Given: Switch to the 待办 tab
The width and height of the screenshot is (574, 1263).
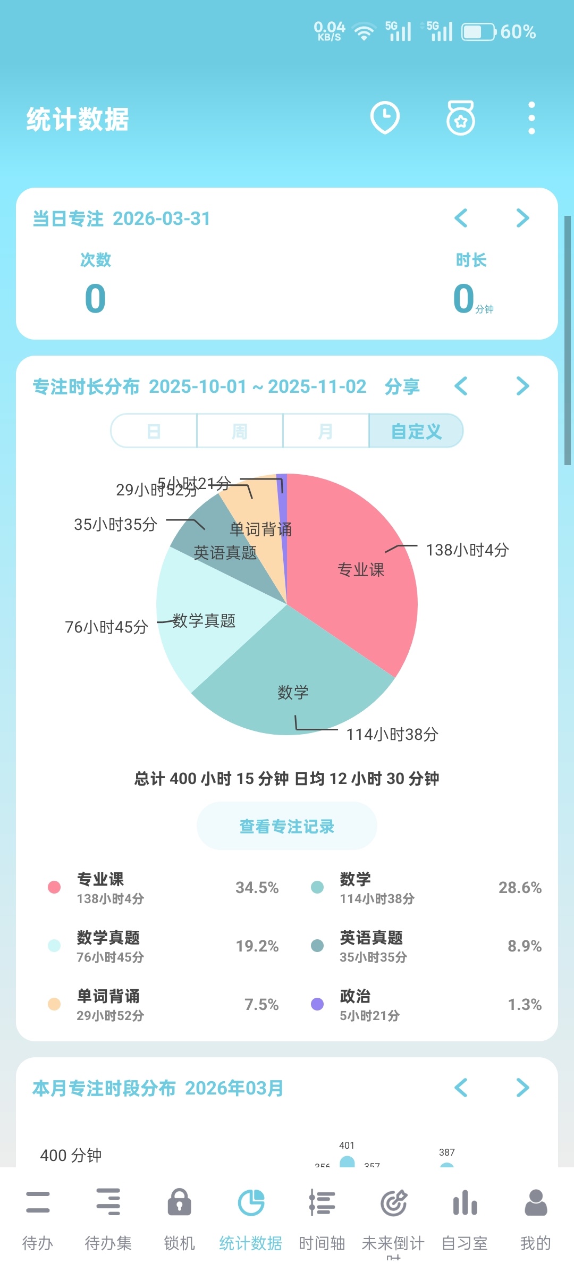Looking at the screenshot, I should click(38, 1203).
